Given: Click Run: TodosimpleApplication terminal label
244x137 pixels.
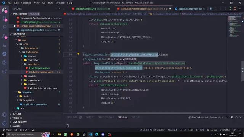Looking at the screenshot, I should (x=202, y=117).
